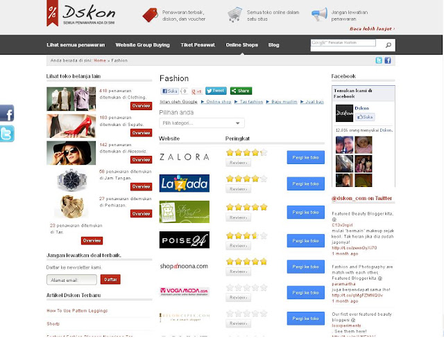444x338 pixels.
Task: Select the Online Shops menu item
Action: (242, 45)
